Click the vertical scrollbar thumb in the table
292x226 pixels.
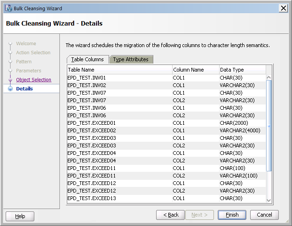(269, 126)
